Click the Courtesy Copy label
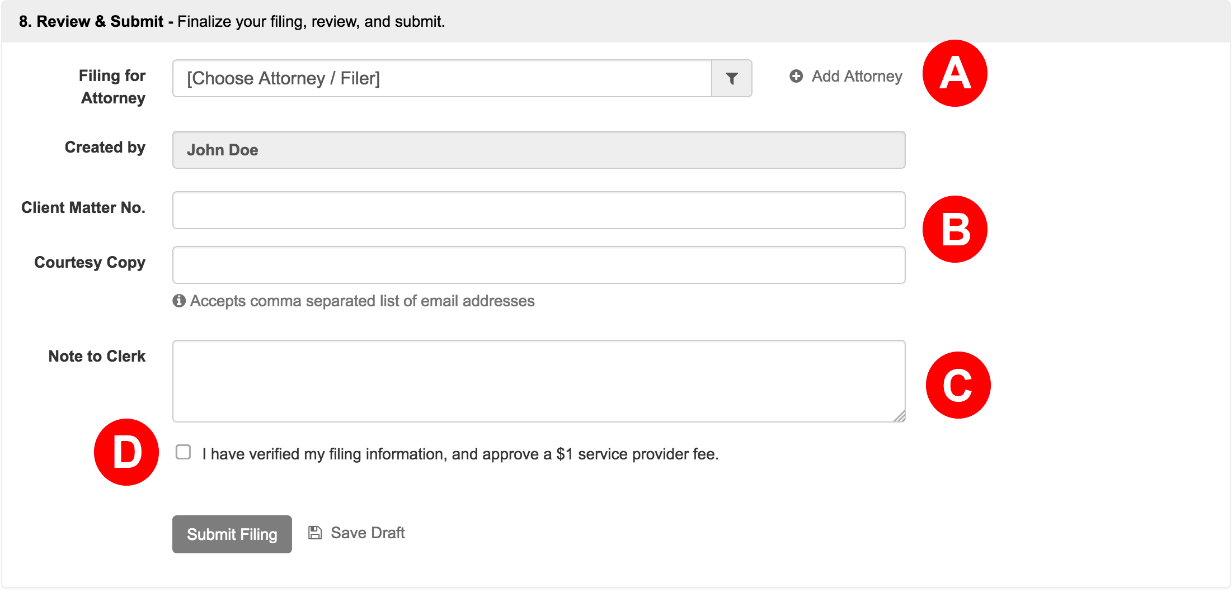The width and height of the screenshot is (1232, 593). 90,262
